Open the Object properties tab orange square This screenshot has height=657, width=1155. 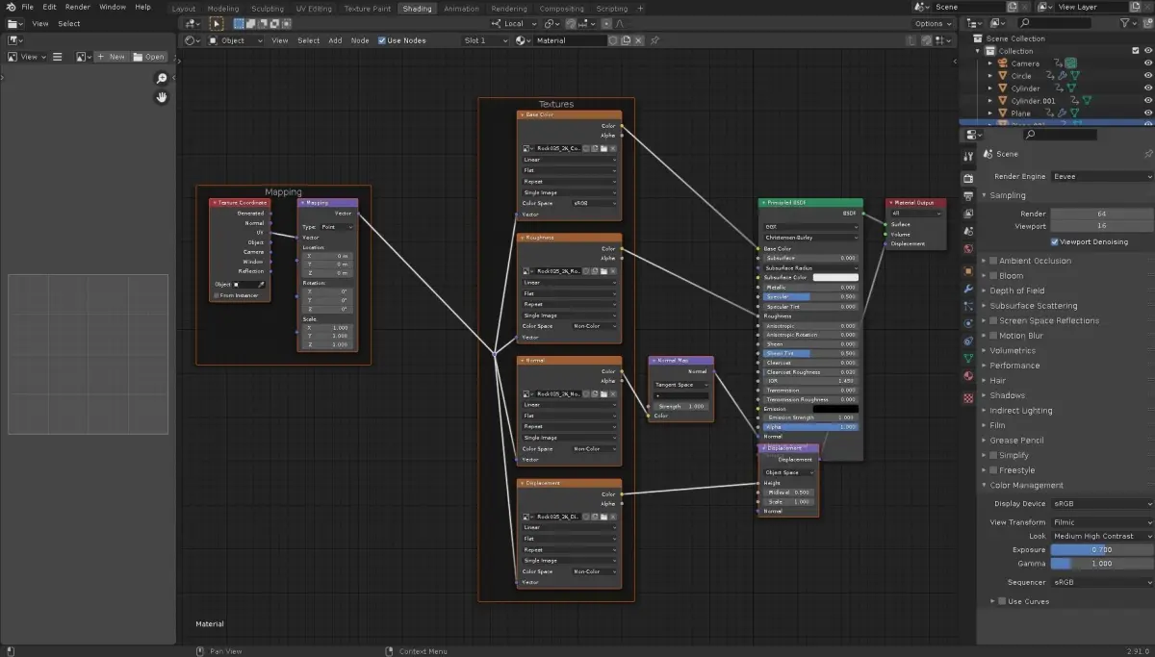coord(968,271)
